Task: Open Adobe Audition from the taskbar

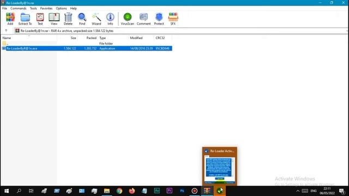Action: 157,191
